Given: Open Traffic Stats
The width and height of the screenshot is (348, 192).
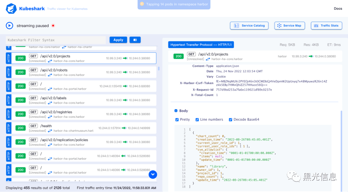Looking at the screenshot, I should (326, 26).
